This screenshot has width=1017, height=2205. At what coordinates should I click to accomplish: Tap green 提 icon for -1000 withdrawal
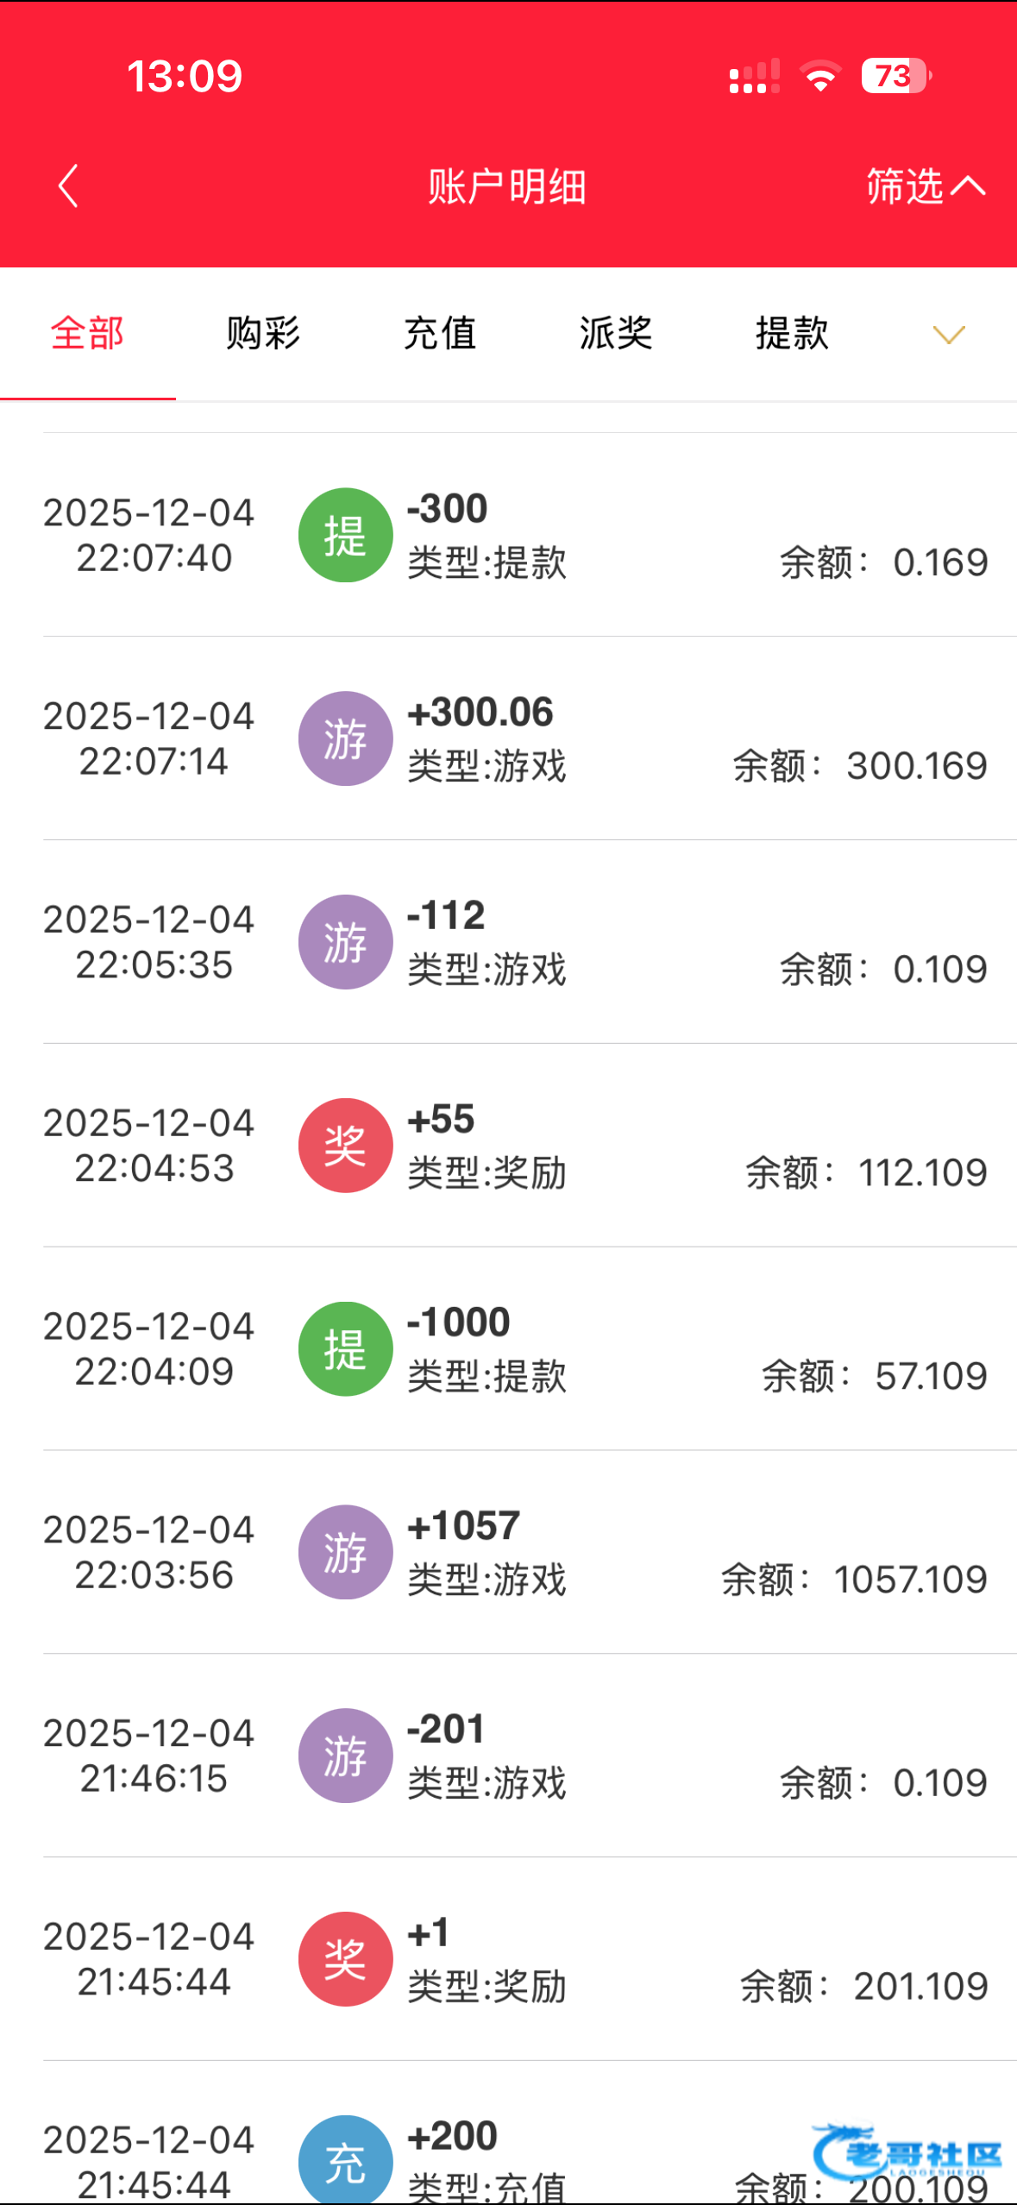pyautogui.click(x=345, y=1349)
